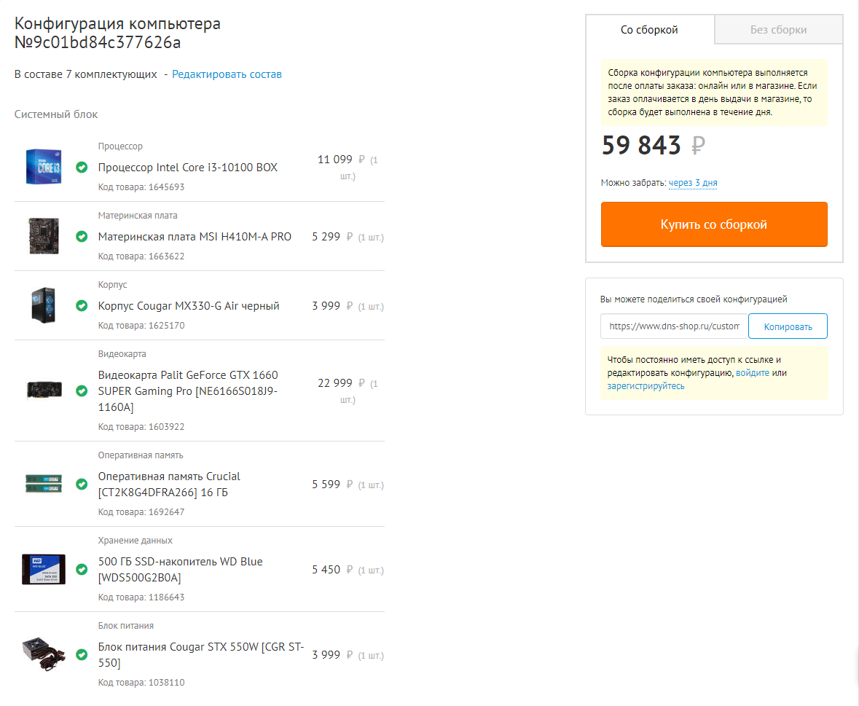Click the "войдите" login link
This screenshot has height=706, width=859.
coord(753,373)
